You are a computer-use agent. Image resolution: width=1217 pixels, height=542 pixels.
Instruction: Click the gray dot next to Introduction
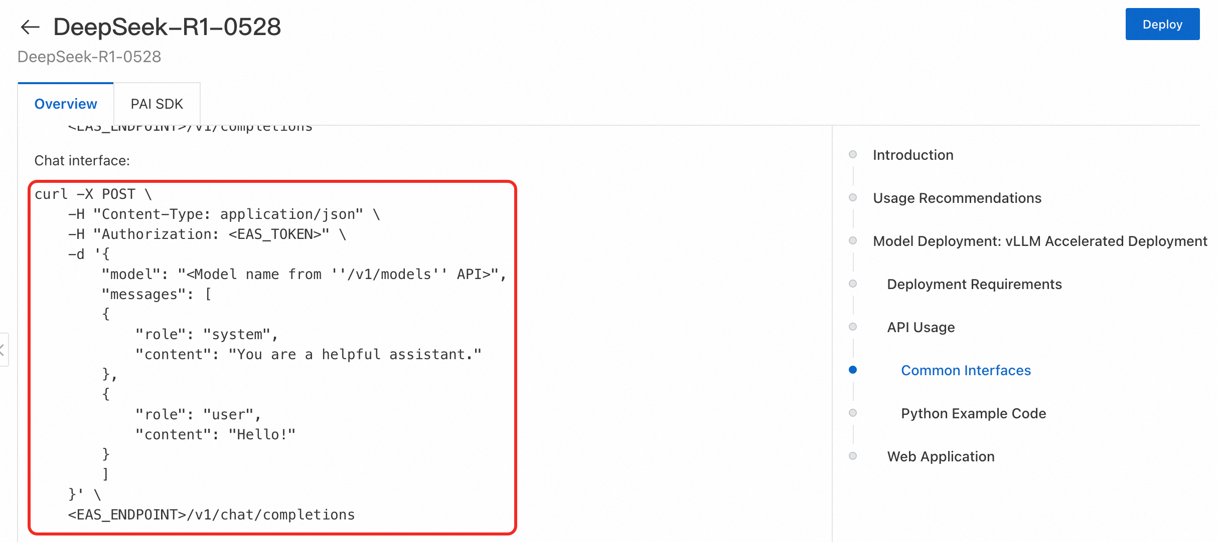coord(852,154)
